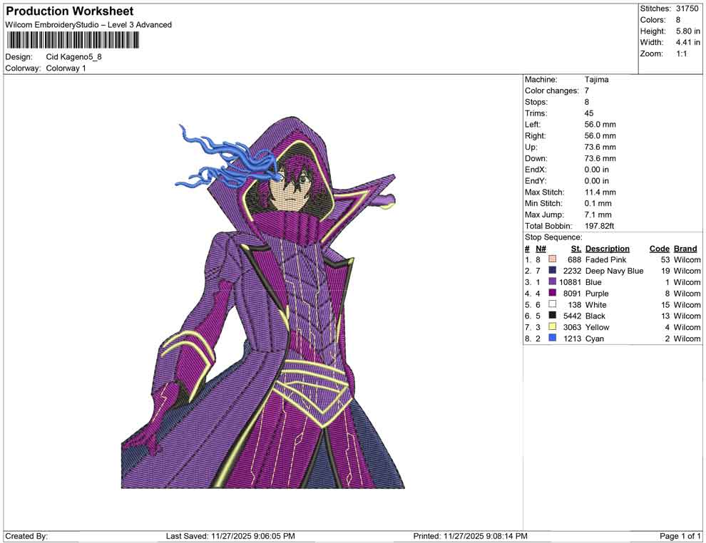This screenshot has width=706, height=543.
Task: Click the Brand column header
Action: tap(685, 248)
